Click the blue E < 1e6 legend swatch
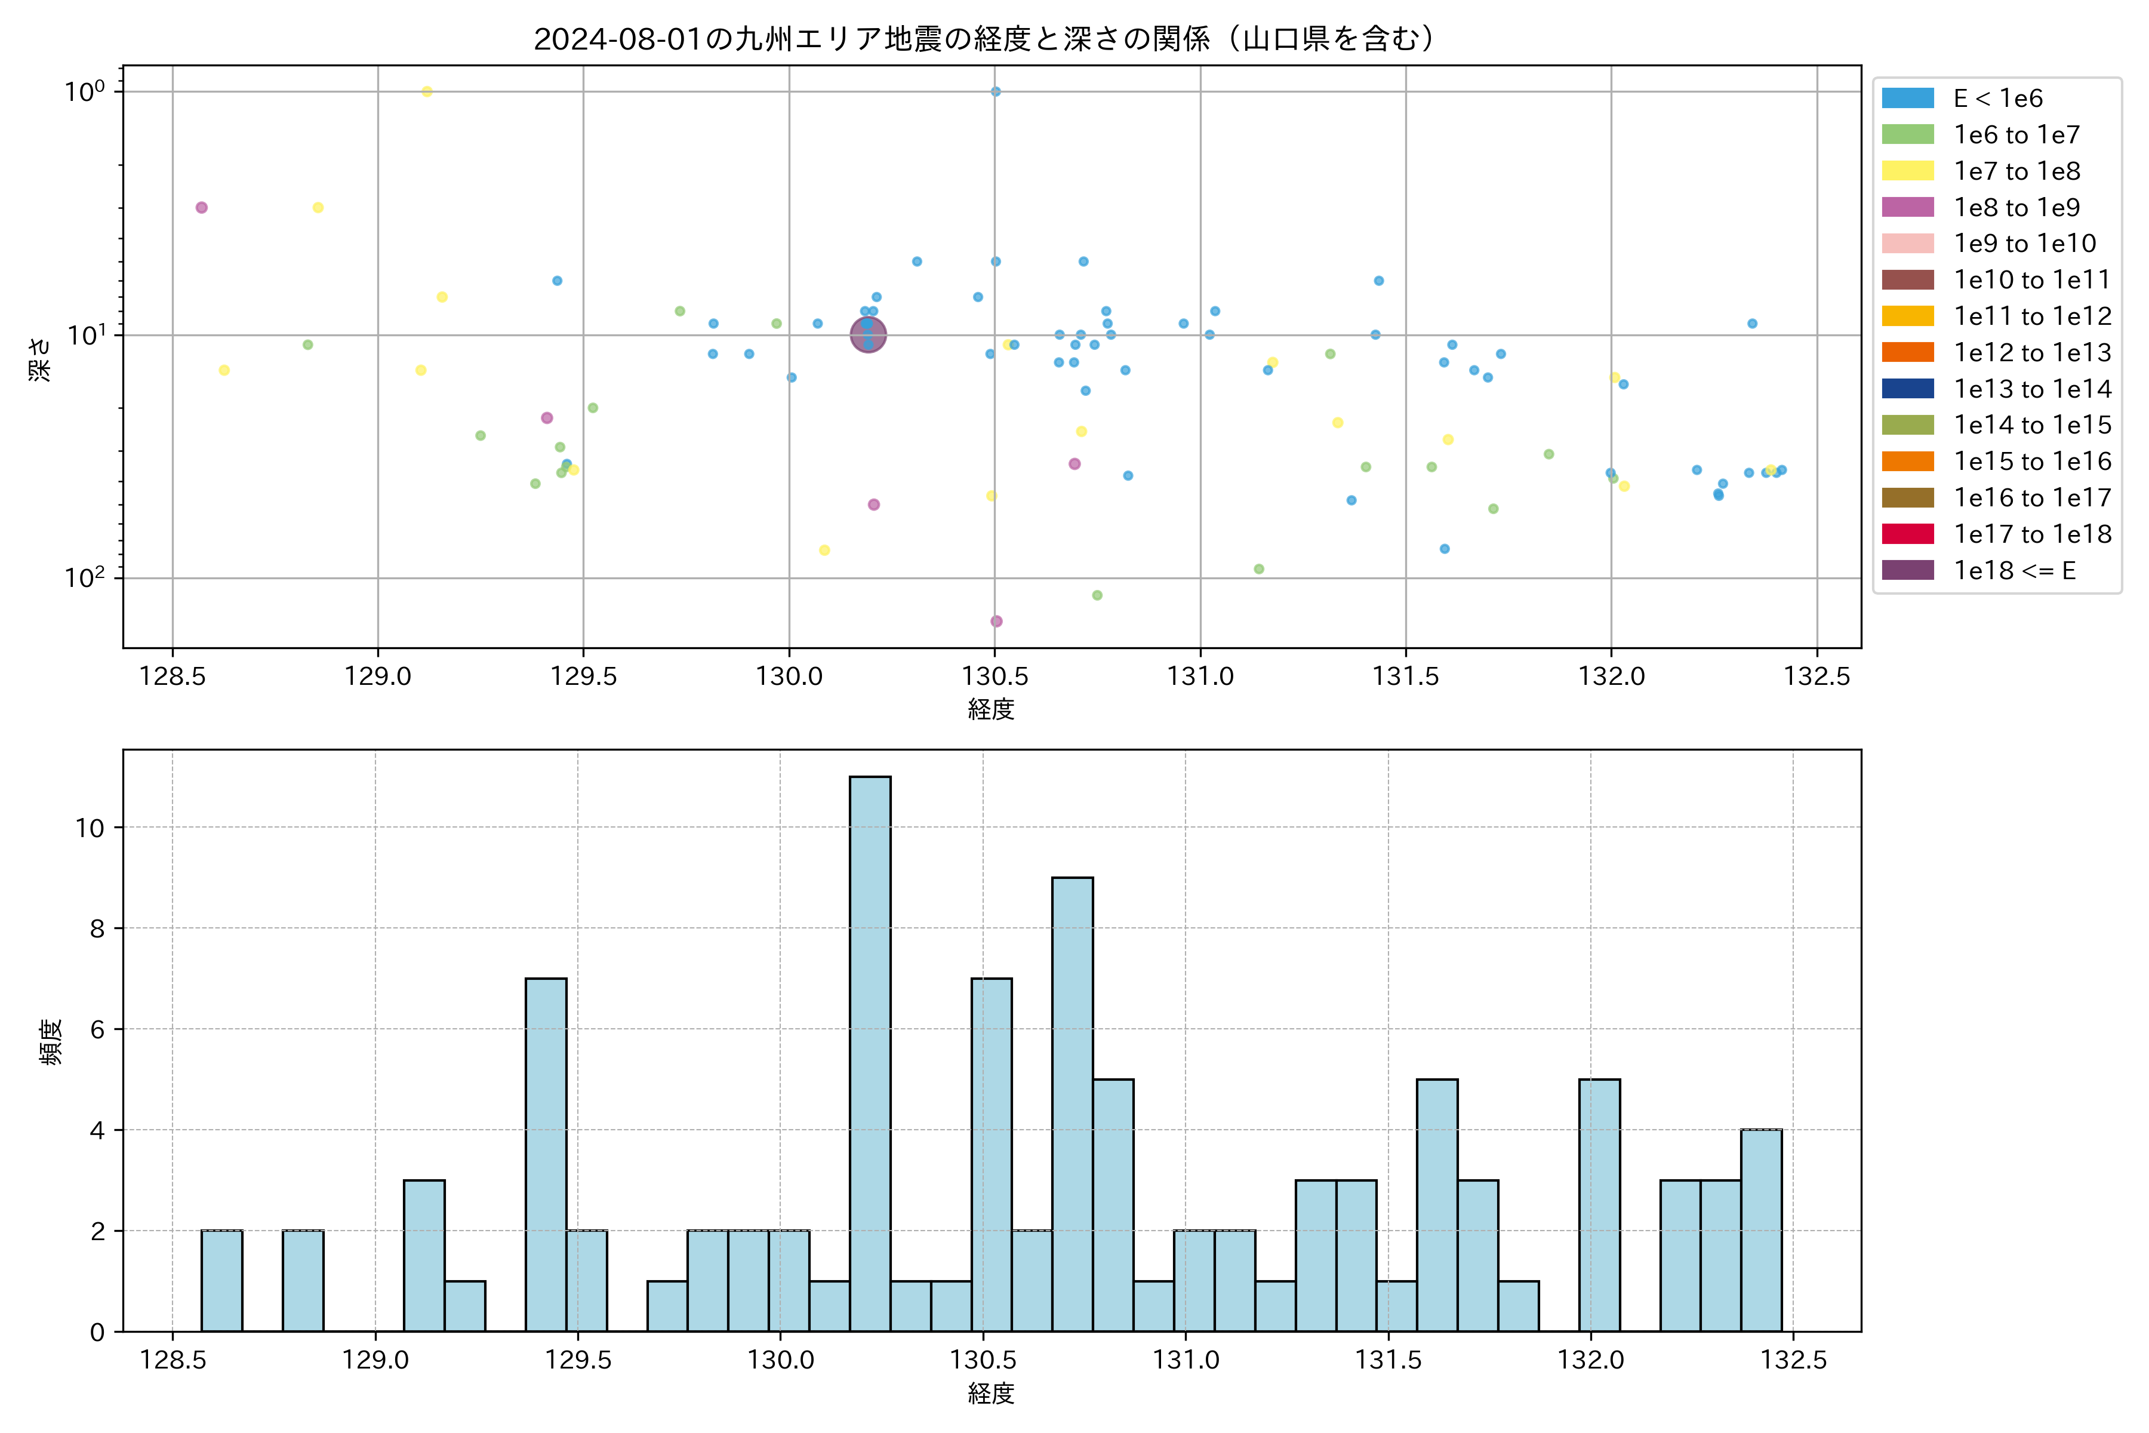The width and height of the screenshot is (2149, 1433). point(1907,99)
